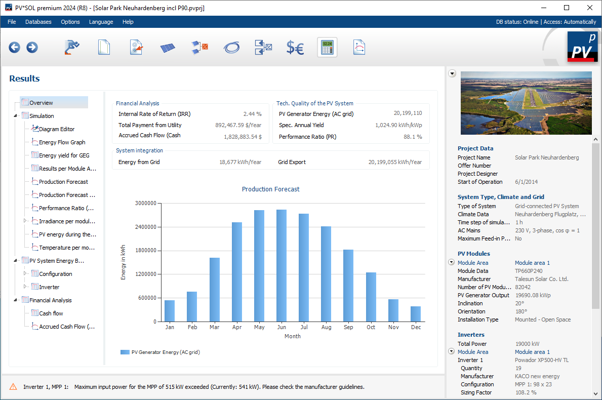This screenshot has width=602, height=400.
Task: Open the Plans and parts list icon
Action: pos(263,48)
